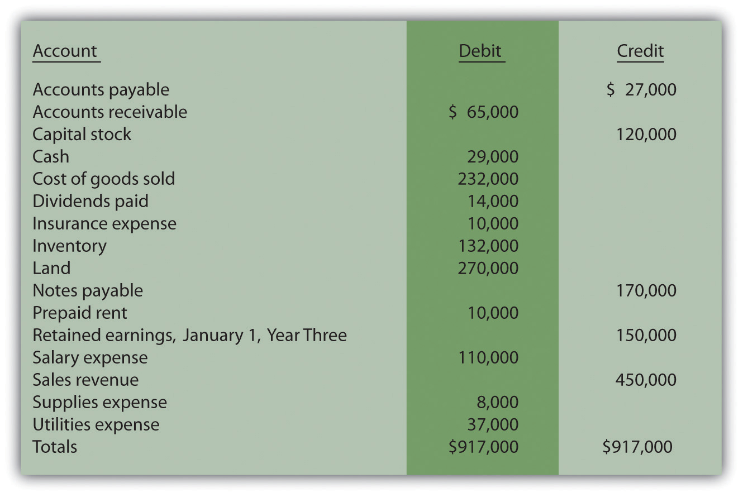Select Inventory debit value 132,000
Screen dimensions: 743x502
click(488, 246)
